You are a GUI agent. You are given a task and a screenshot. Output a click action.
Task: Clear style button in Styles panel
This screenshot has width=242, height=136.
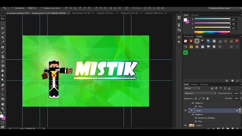click(227, 81)
